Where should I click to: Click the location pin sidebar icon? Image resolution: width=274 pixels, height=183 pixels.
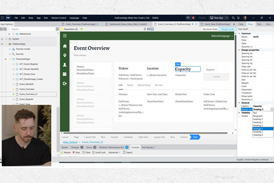65,55
